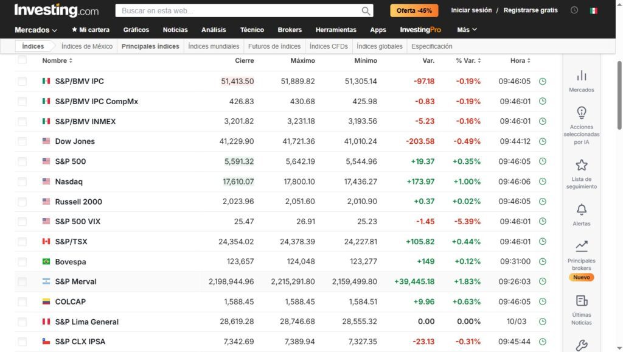
Task: Sort table by % Var. column
Action: (468, 60)
